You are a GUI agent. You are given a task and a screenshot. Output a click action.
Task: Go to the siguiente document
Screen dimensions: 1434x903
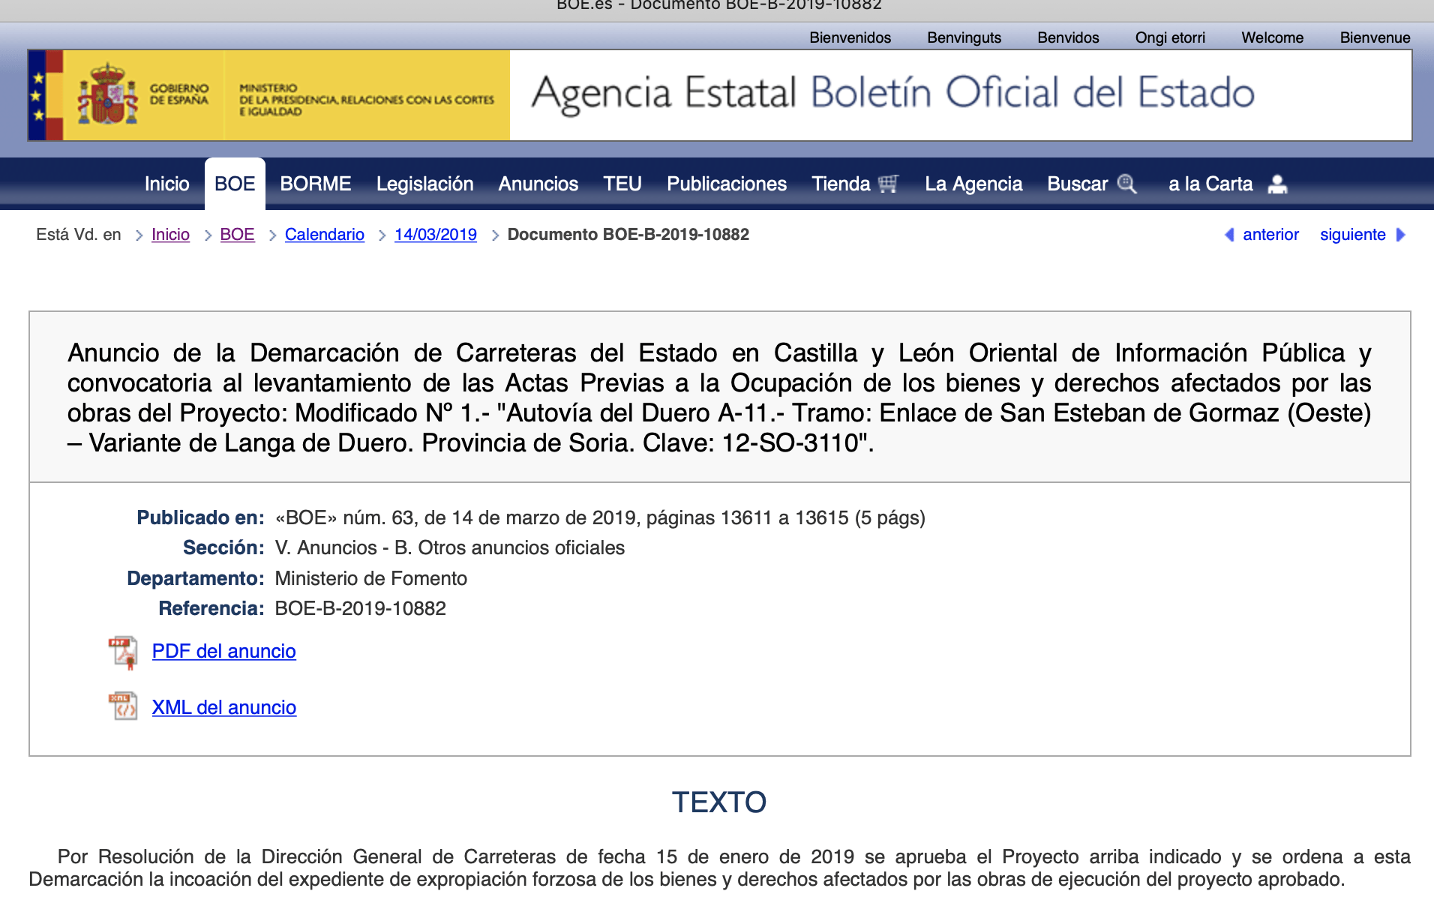(x=1352, y=235)
